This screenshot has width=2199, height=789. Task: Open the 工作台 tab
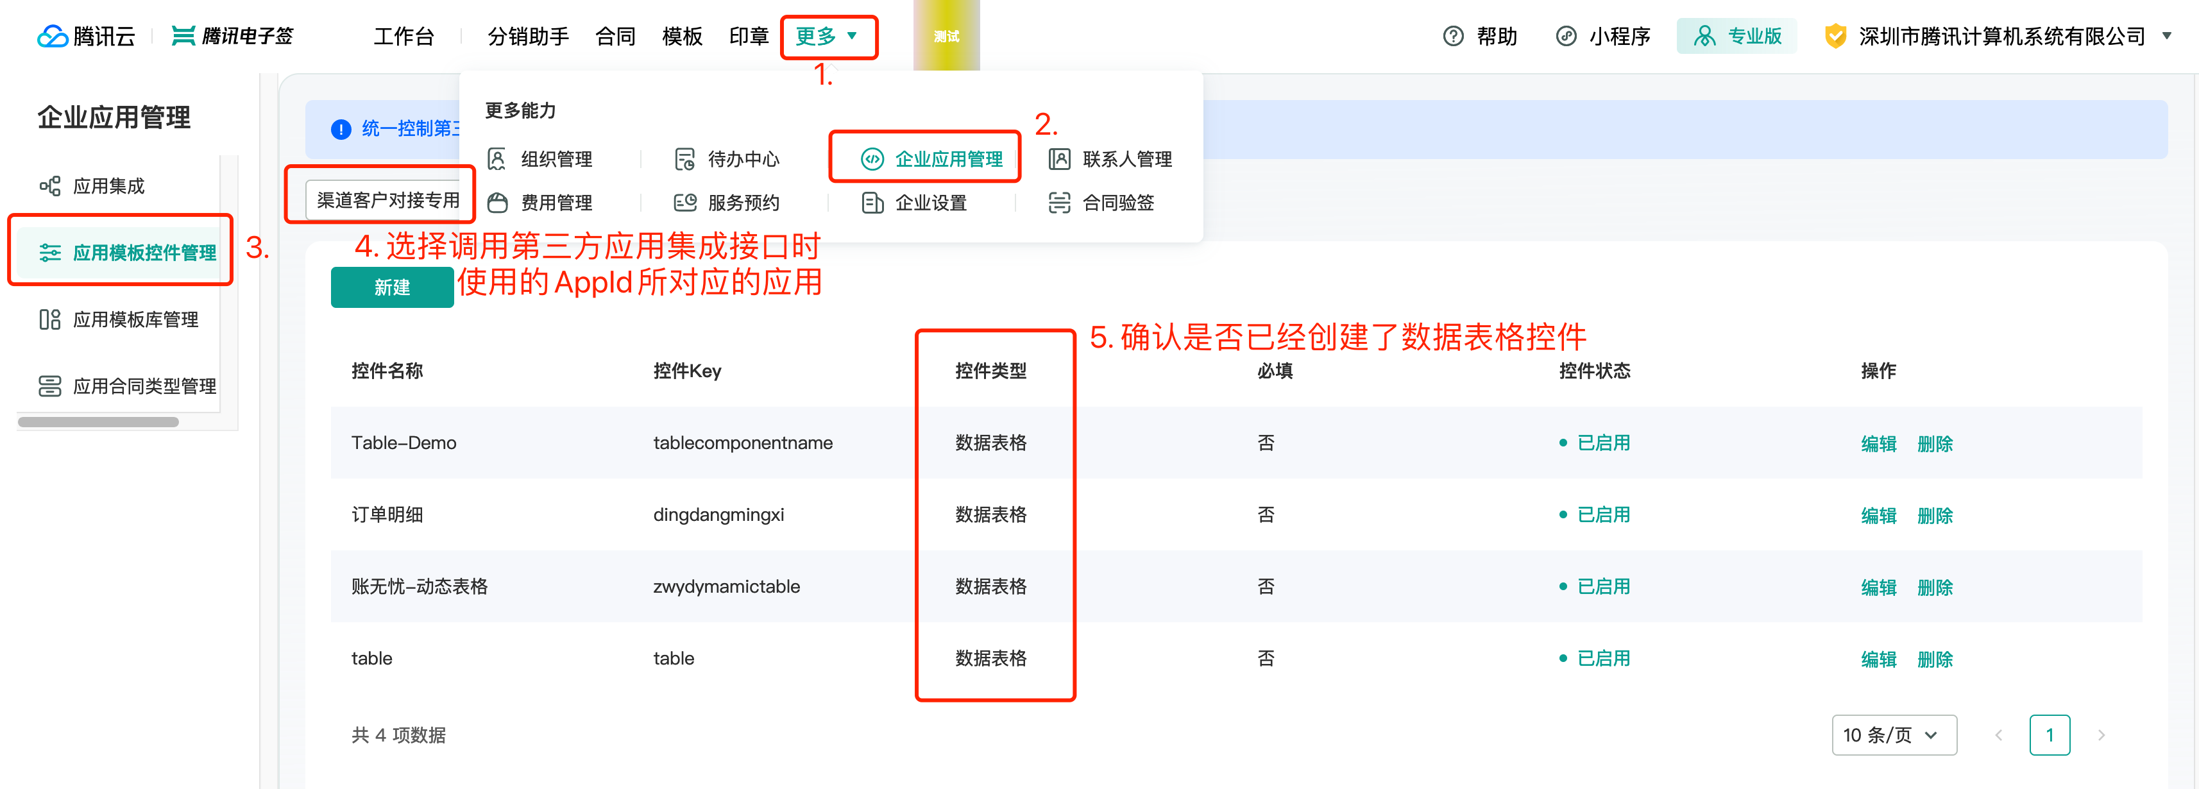click(x=403, y=36)
